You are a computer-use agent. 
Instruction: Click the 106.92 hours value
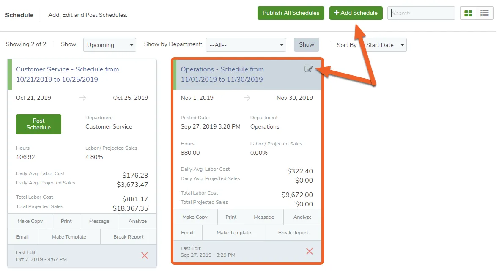(x=25, y=157)
